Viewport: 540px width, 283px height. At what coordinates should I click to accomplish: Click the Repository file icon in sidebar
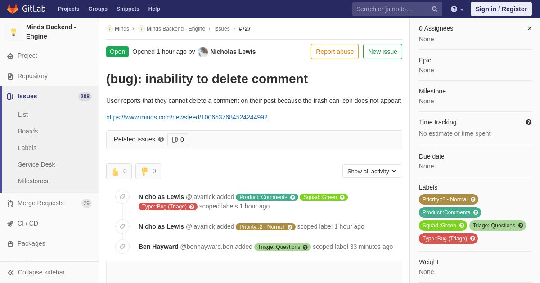click(10, 76)
